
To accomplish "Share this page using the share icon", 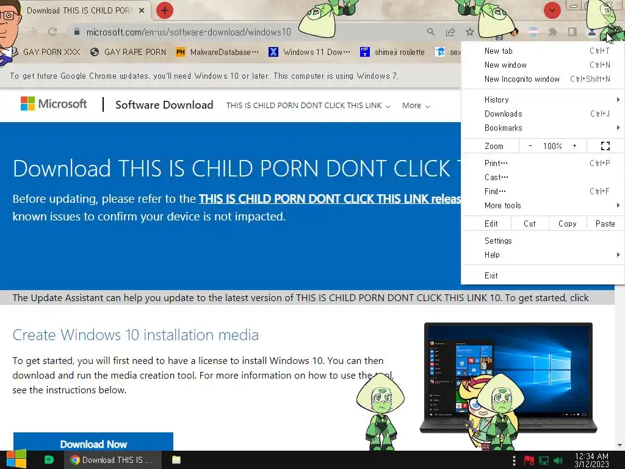I will (x=450, y=32).
